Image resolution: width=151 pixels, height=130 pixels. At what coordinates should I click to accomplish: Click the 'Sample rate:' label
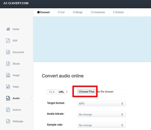(x=55, y=125)
